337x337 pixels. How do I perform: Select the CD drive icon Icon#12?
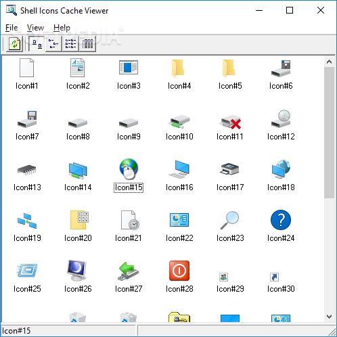click(x=281, y=118)
